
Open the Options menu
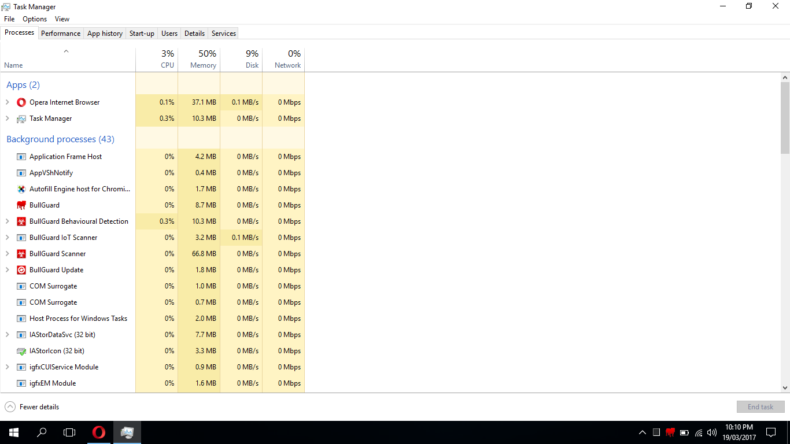[x=35, y=19]
